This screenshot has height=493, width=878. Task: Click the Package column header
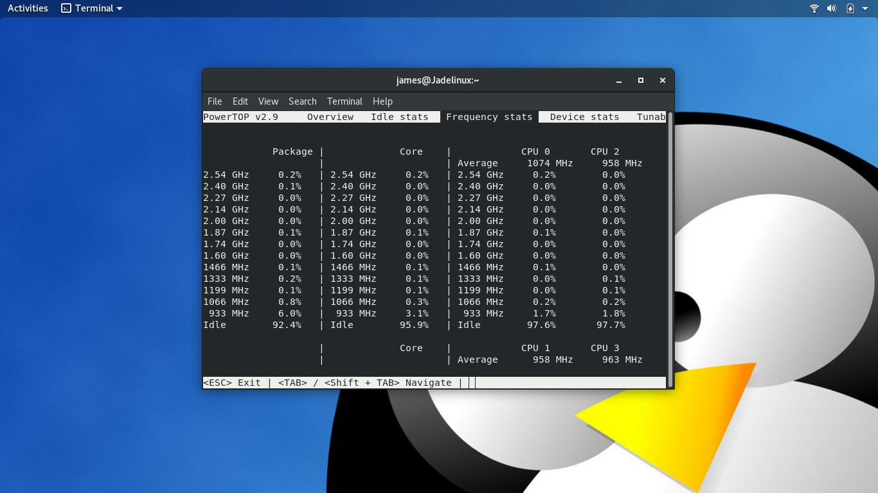click(x=292, y=151)
